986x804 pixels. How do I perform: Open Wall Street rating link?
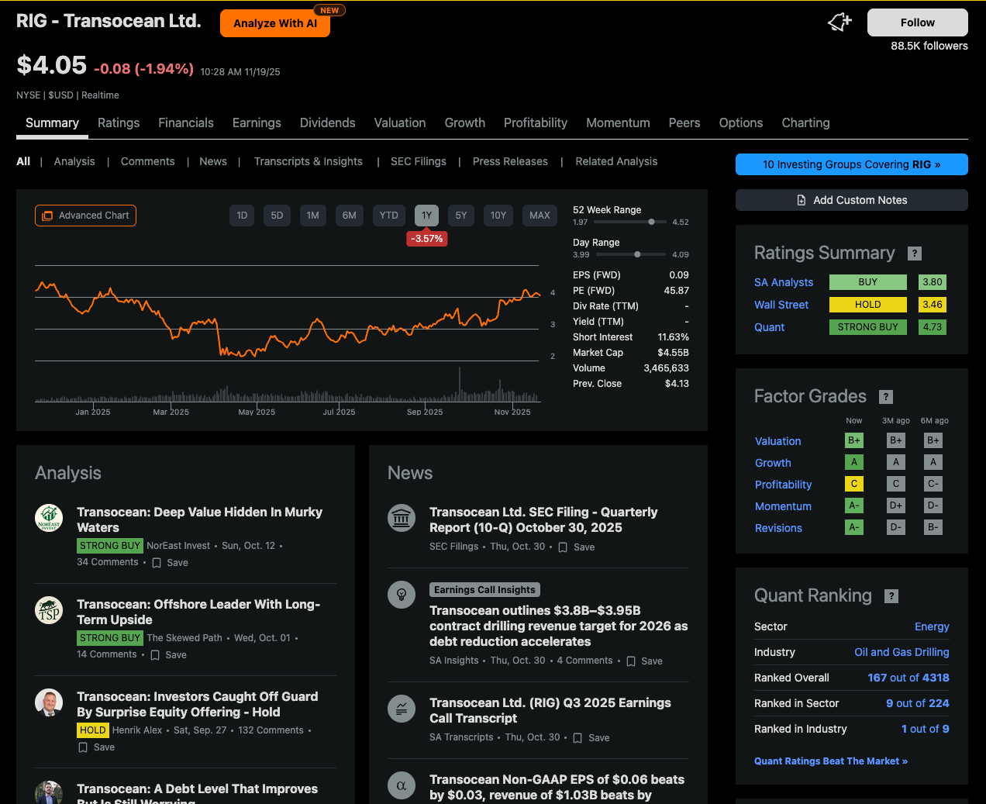(x=781, y=305)
